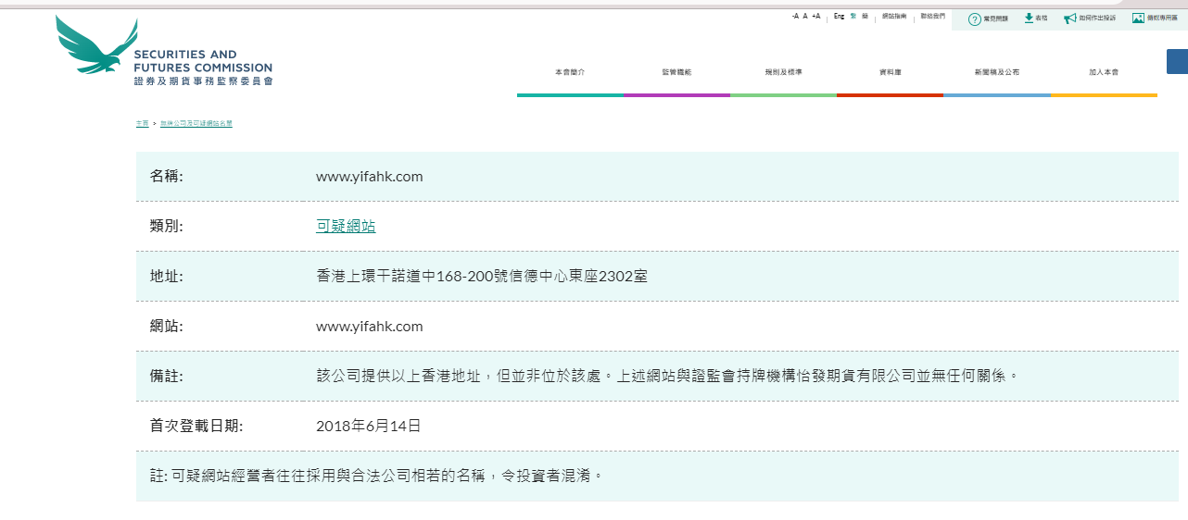The width and height of the screenshot is (1188, 520).
Task: Increase font size with +A
Action: tap(815, 17)
